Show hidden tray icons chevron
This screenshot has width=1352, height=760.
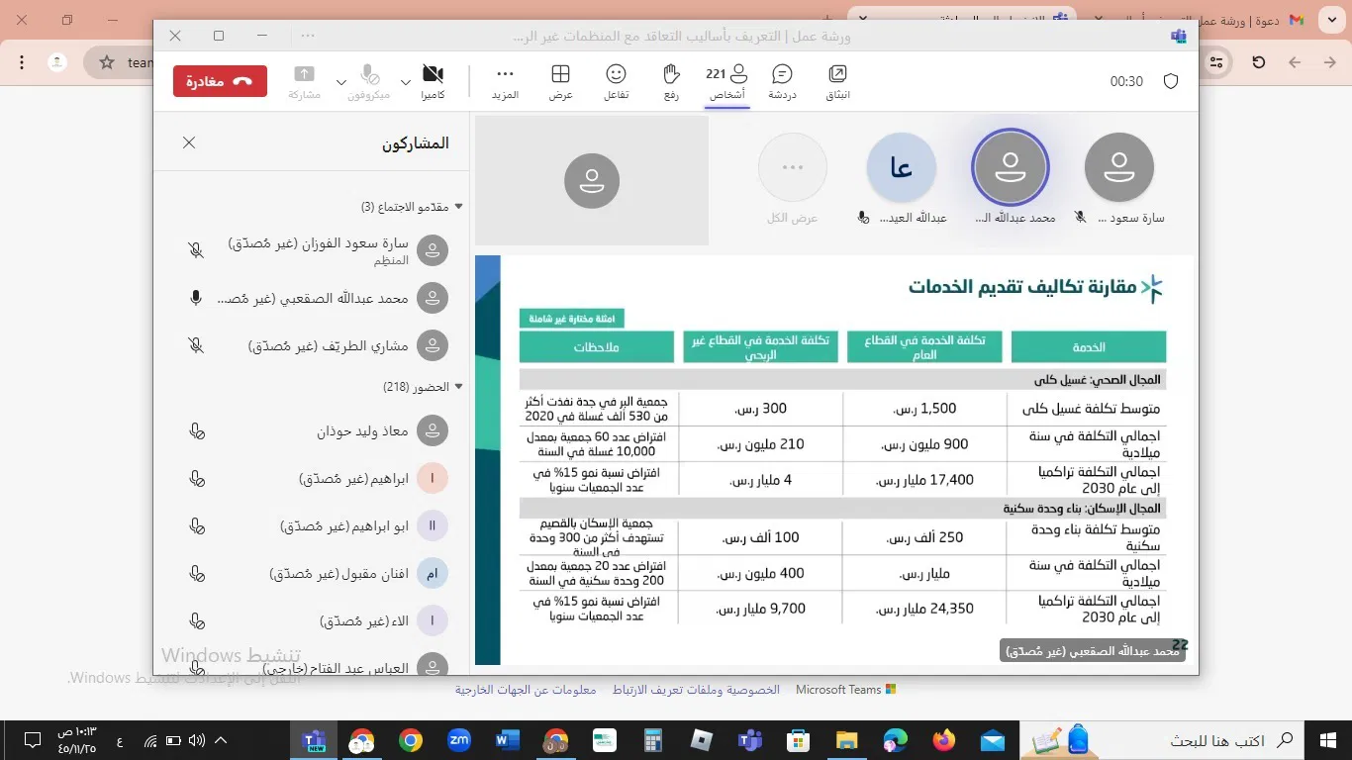coord(220,740)
